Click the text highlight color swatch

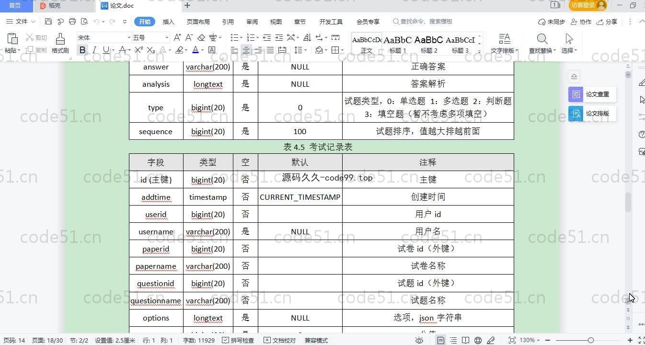[179, 50]
